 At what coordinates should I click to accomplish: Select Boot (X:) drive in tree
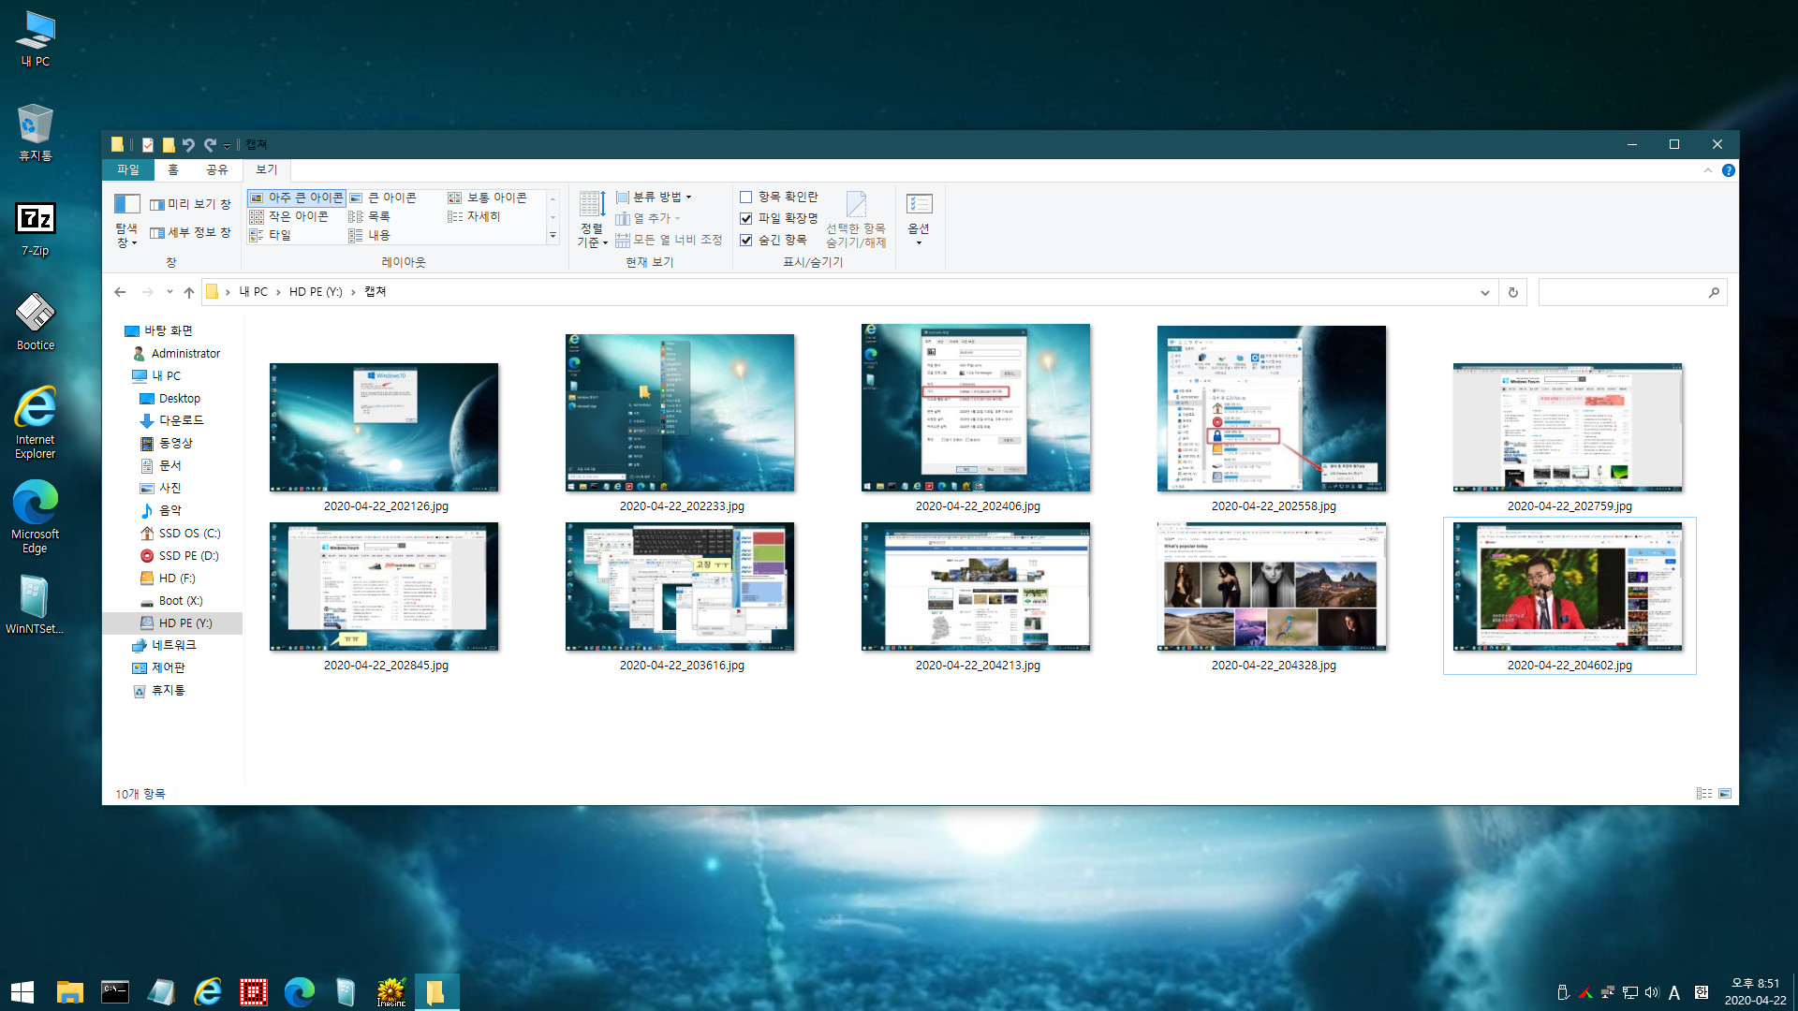coord(171,600)
